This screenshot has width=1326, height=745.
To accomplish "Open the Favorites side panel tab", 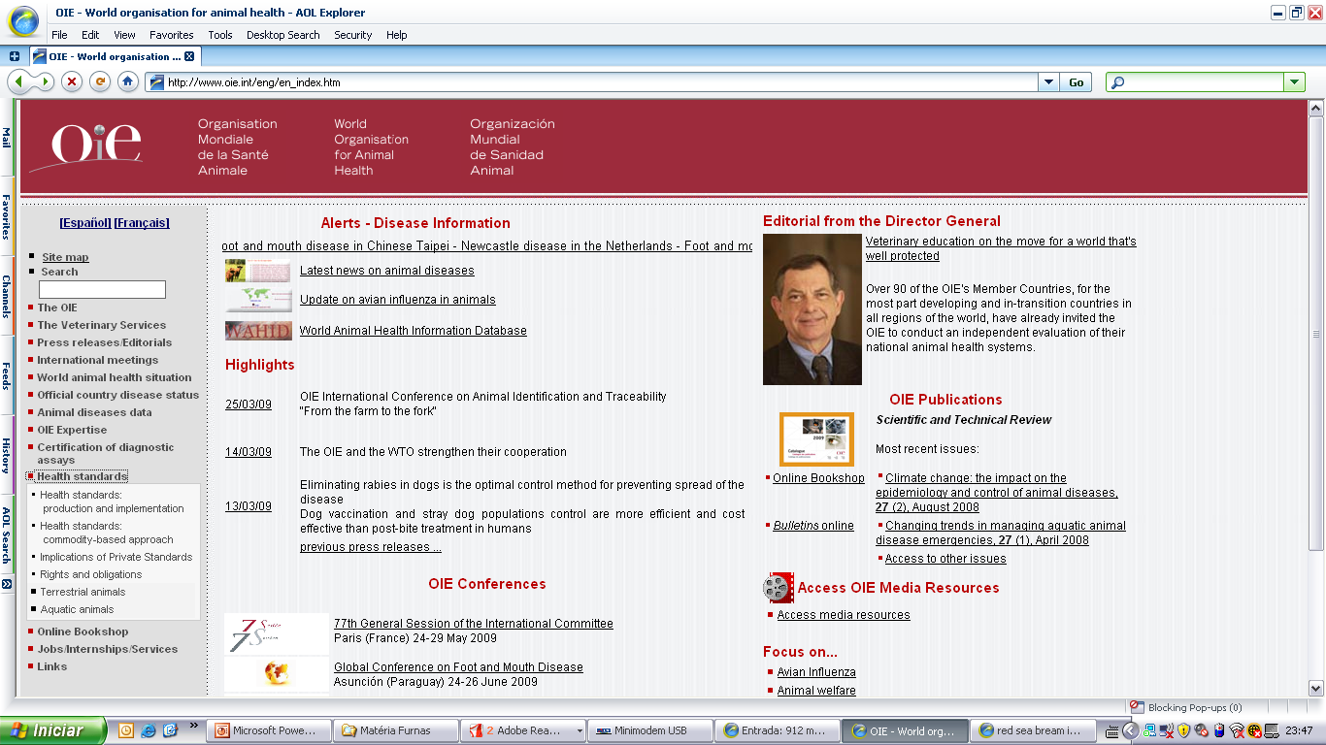I will tap(7, 216).
